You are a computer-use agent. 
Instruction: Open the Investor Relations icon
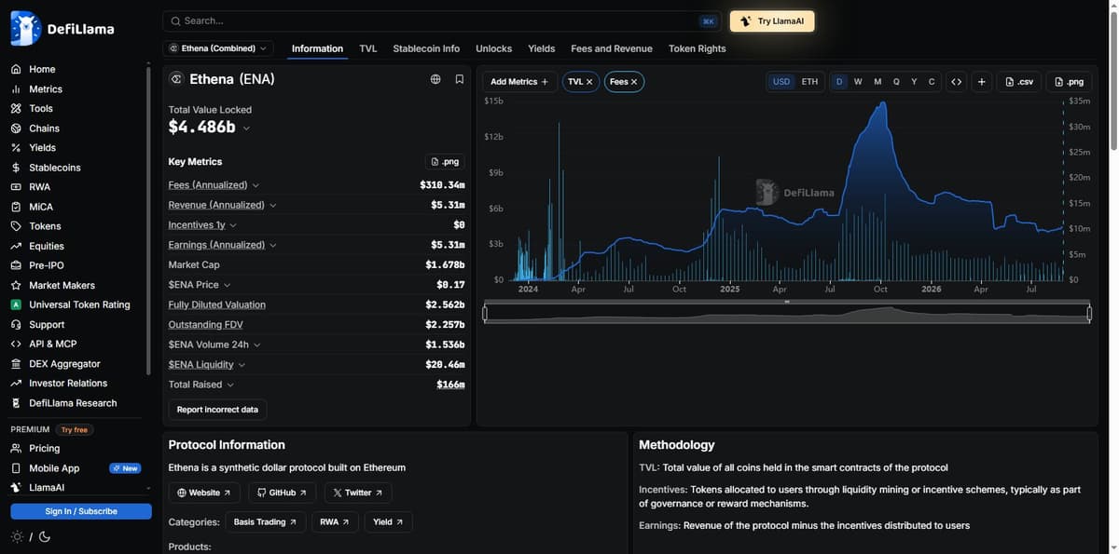tap(16, 384)
